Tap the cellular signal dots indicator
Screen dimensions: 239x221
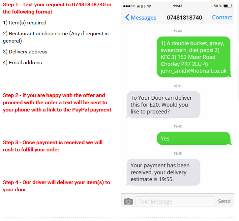(x=129, y=6)
